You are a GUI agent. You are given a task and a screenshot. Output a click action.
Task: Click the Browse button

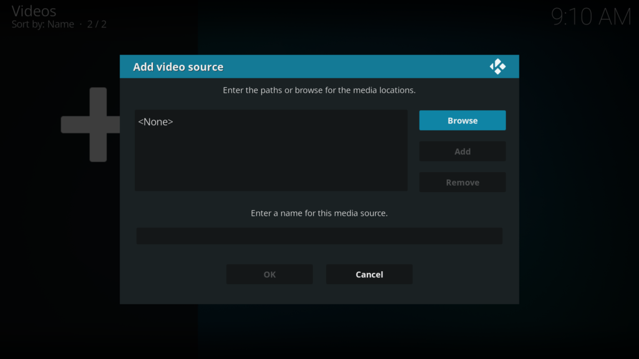[x=462, y=120]
